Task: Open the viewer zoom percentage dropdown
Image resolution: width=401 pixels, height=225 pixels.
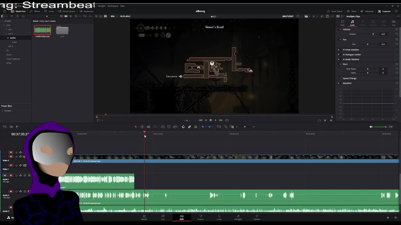Action: 114,16
